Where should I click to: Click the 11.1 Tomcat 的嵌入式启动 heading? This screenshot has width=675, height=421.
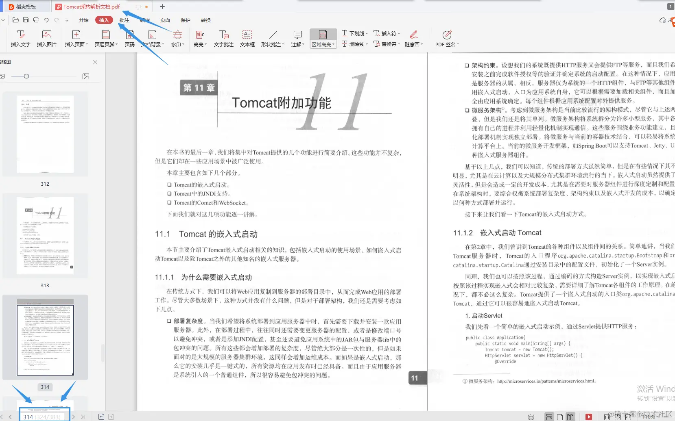[x=206, y=234]
